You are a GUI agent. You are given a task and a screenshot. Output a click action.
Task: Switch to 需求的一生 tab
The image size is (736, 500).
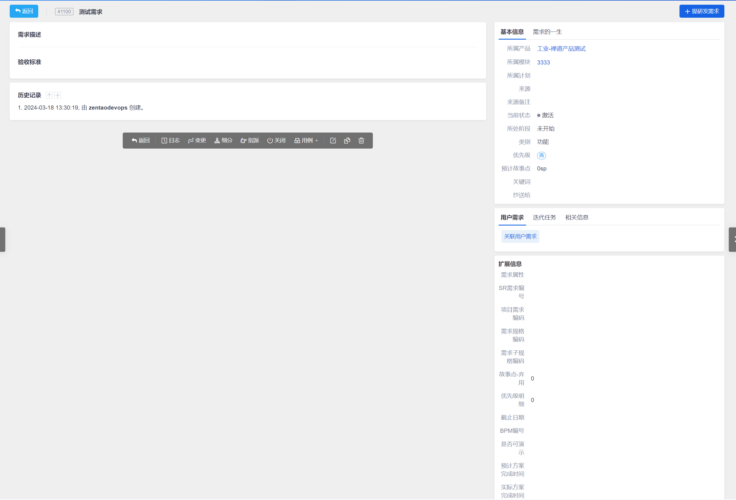tap(547, 32)
